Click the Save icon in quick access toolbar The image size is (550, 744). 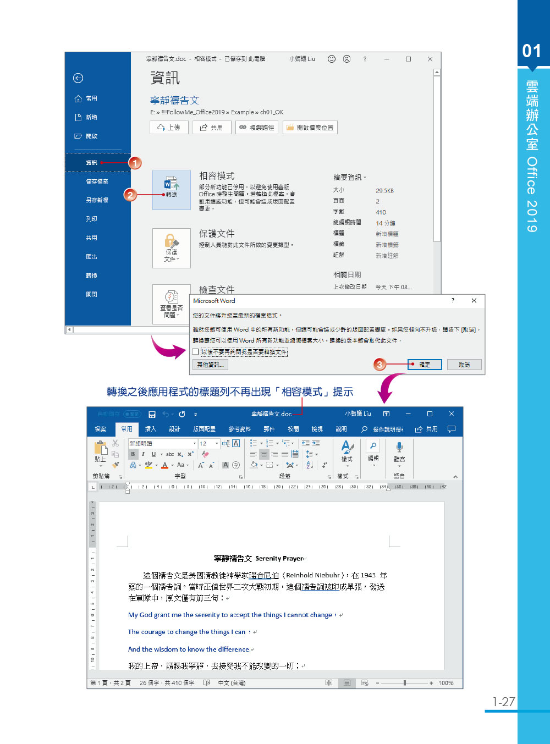pyautogui.click(x=152, y=414)
